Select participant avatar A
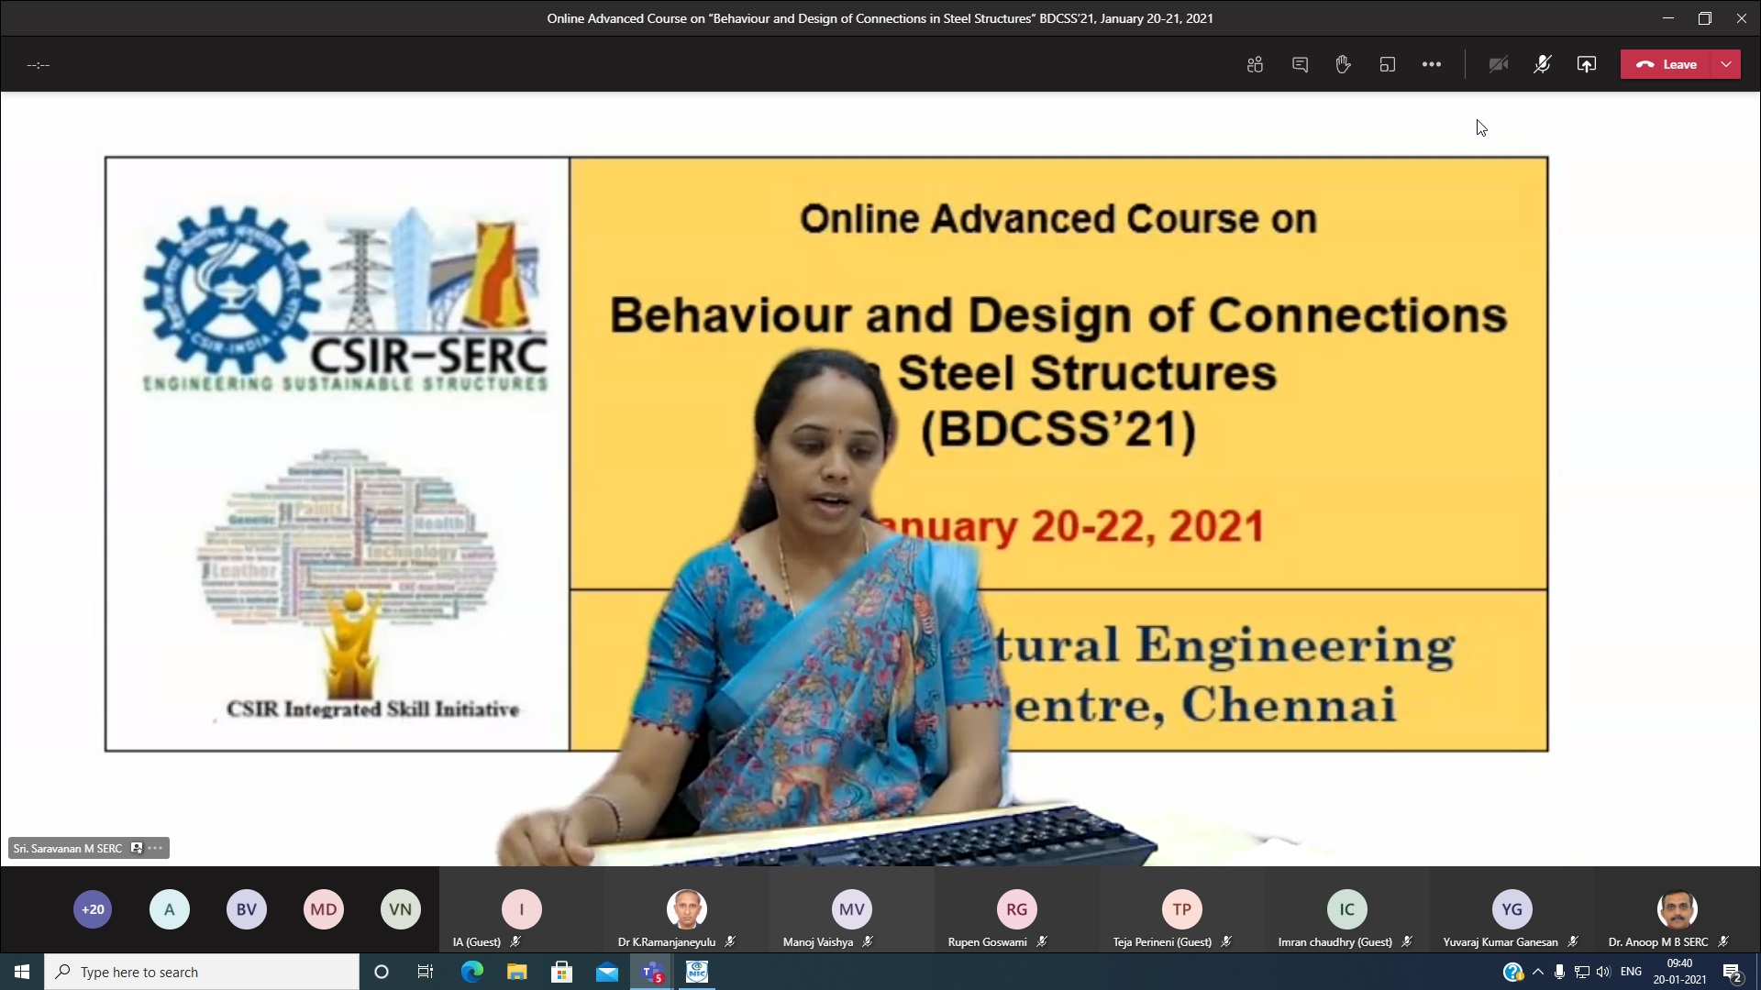The height and width of the screenshot is (990, 1761). pos(170,909)
